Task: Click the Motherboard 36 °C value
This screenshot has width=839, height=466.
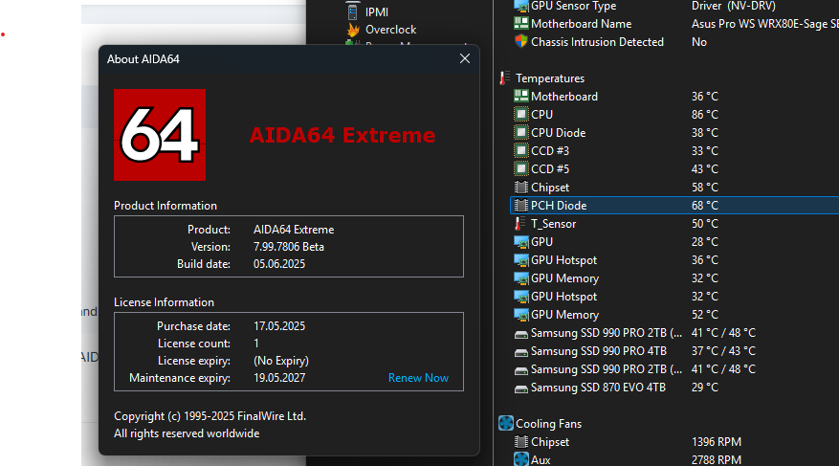Action: pos(705,97)
